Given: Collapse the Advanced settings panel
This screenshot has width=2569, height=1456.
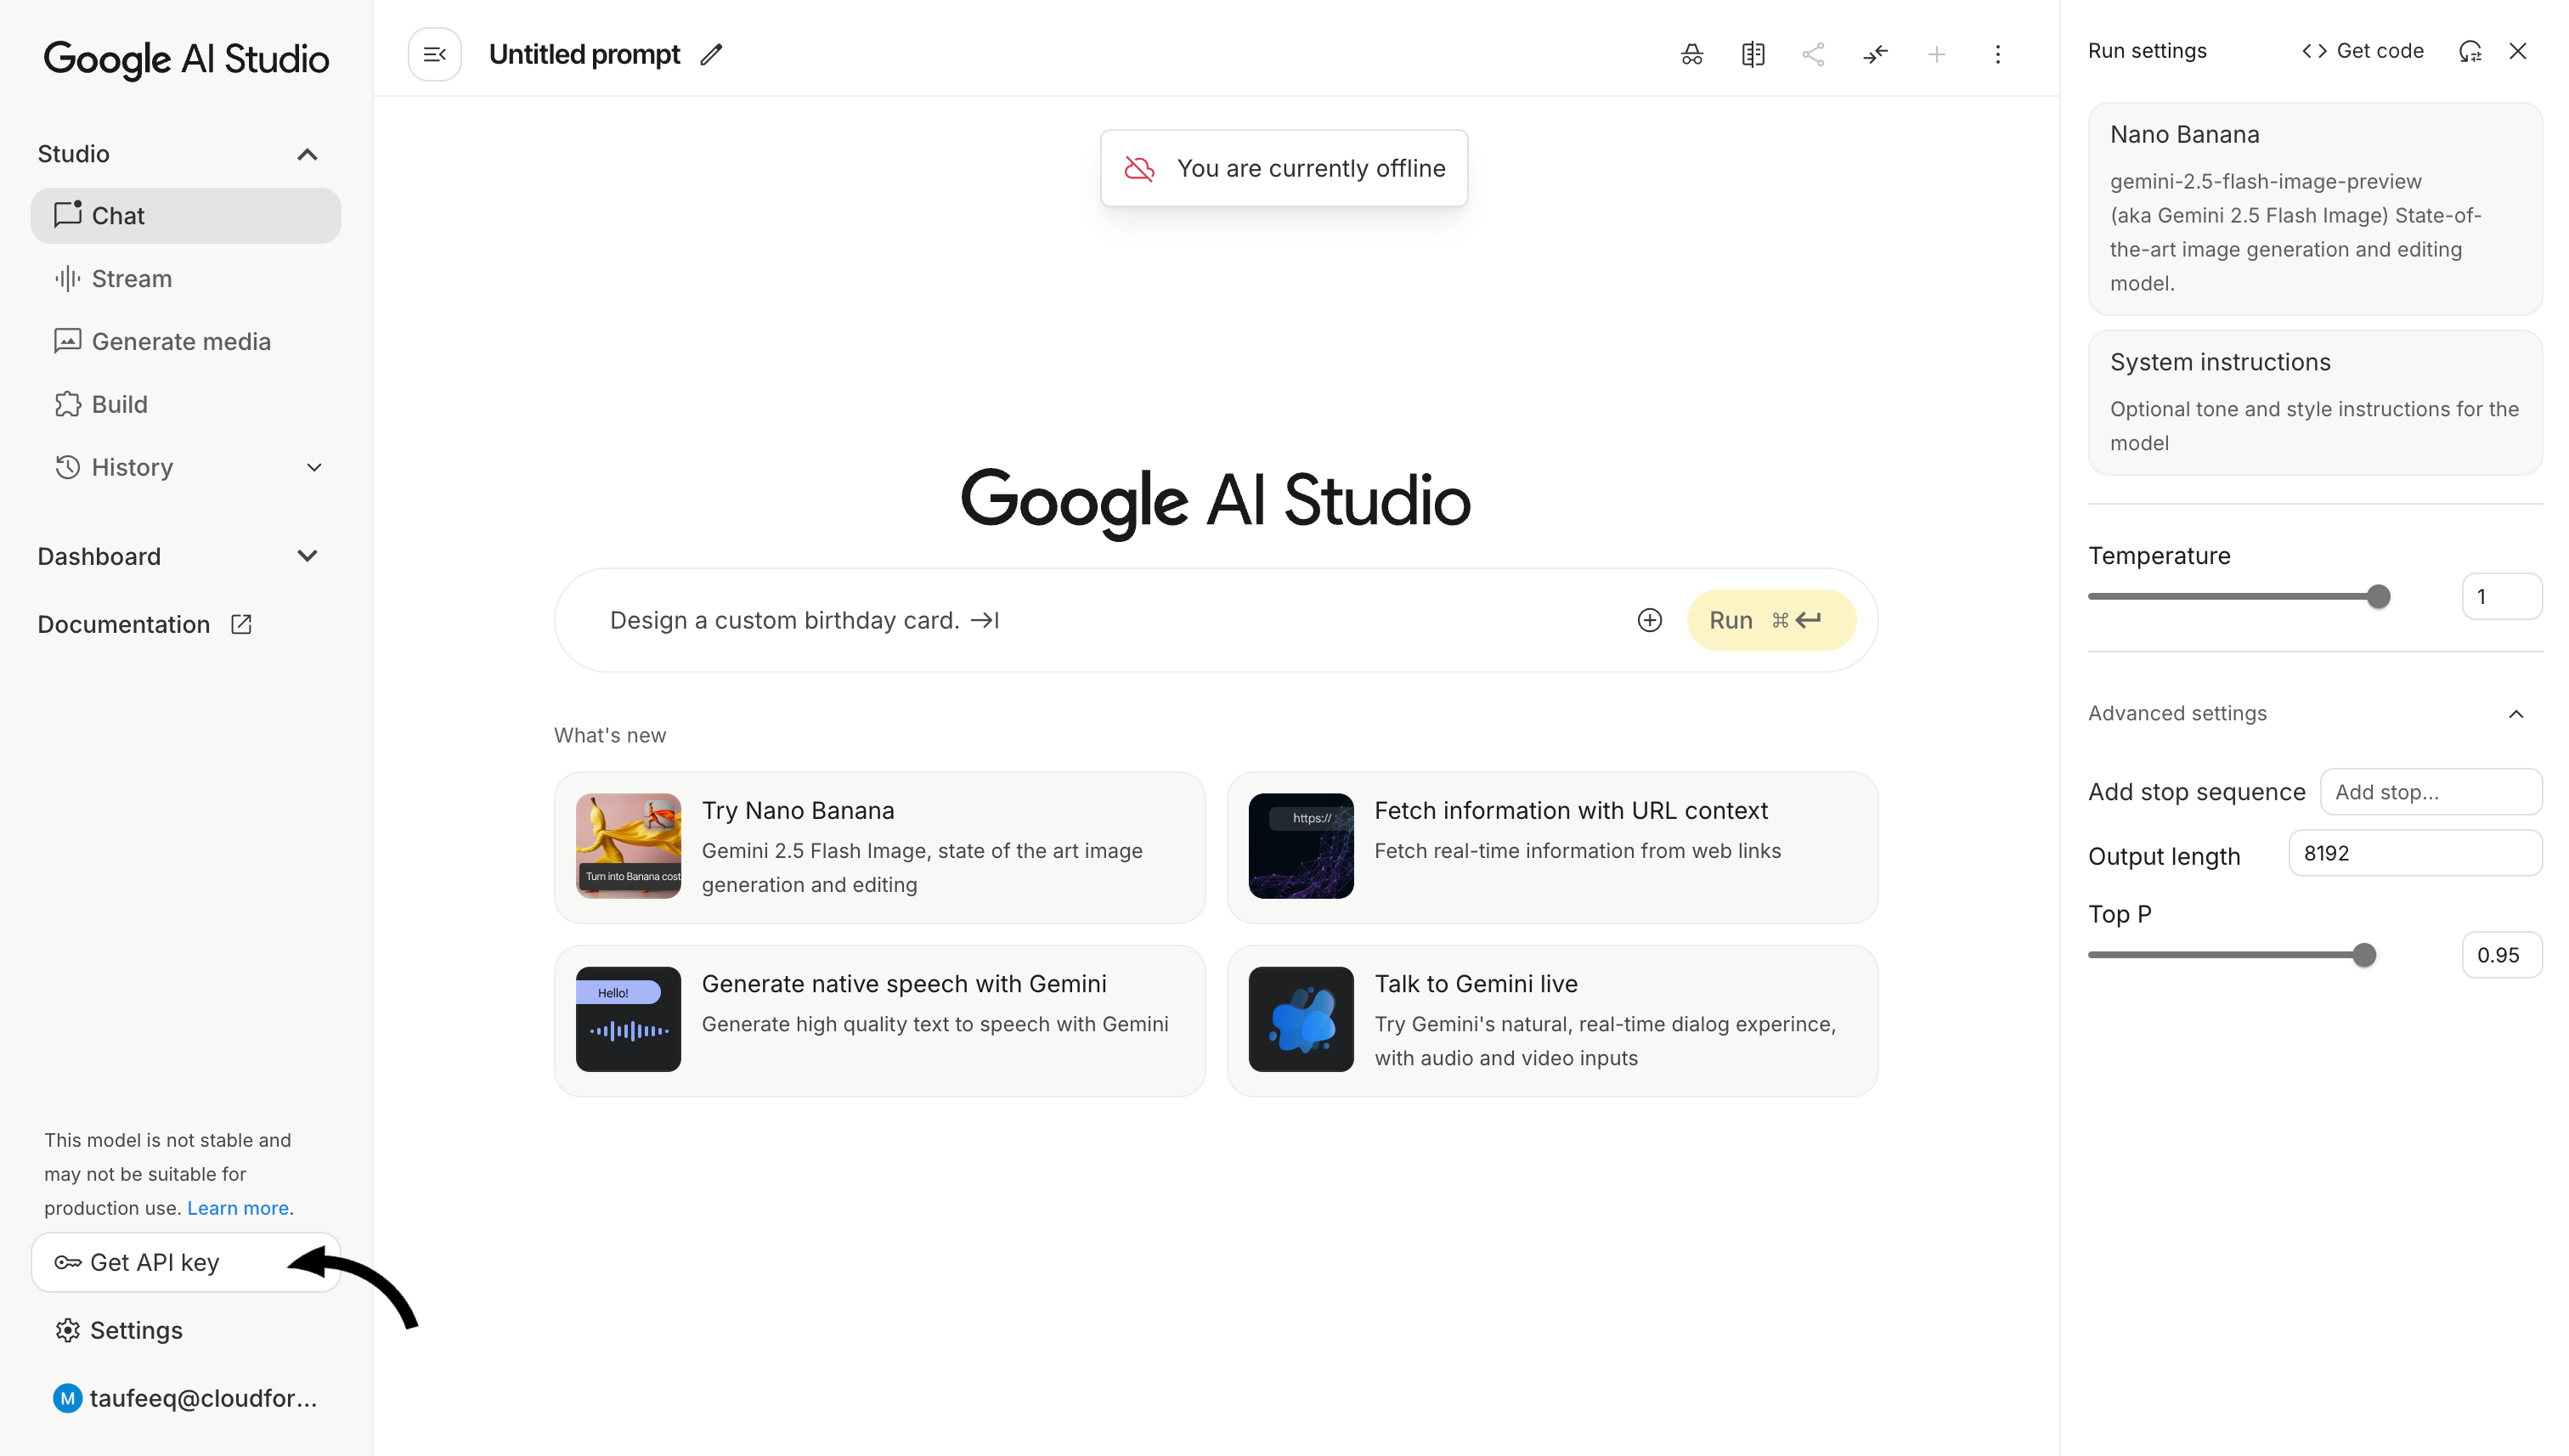Looking at the screenshot, I should click(x=2517, y=713).
